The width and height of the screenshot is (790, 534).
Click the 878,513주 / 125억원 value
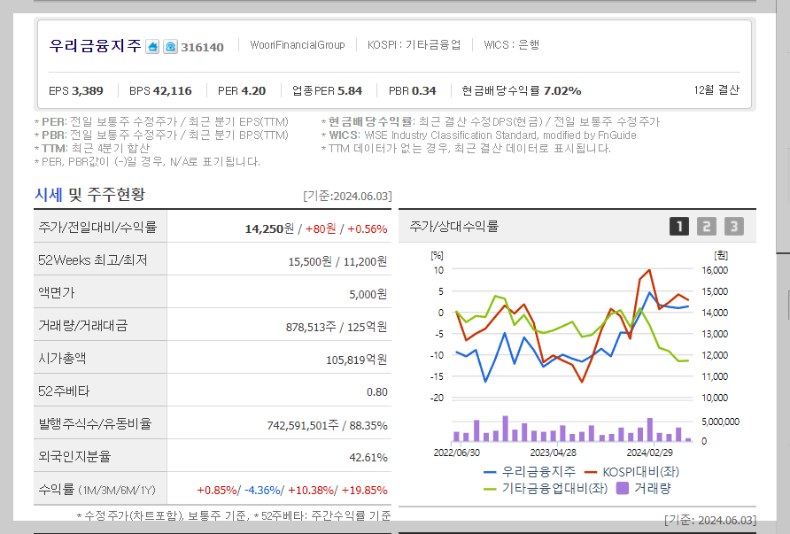pyautogui.click(x=337, y=327)
